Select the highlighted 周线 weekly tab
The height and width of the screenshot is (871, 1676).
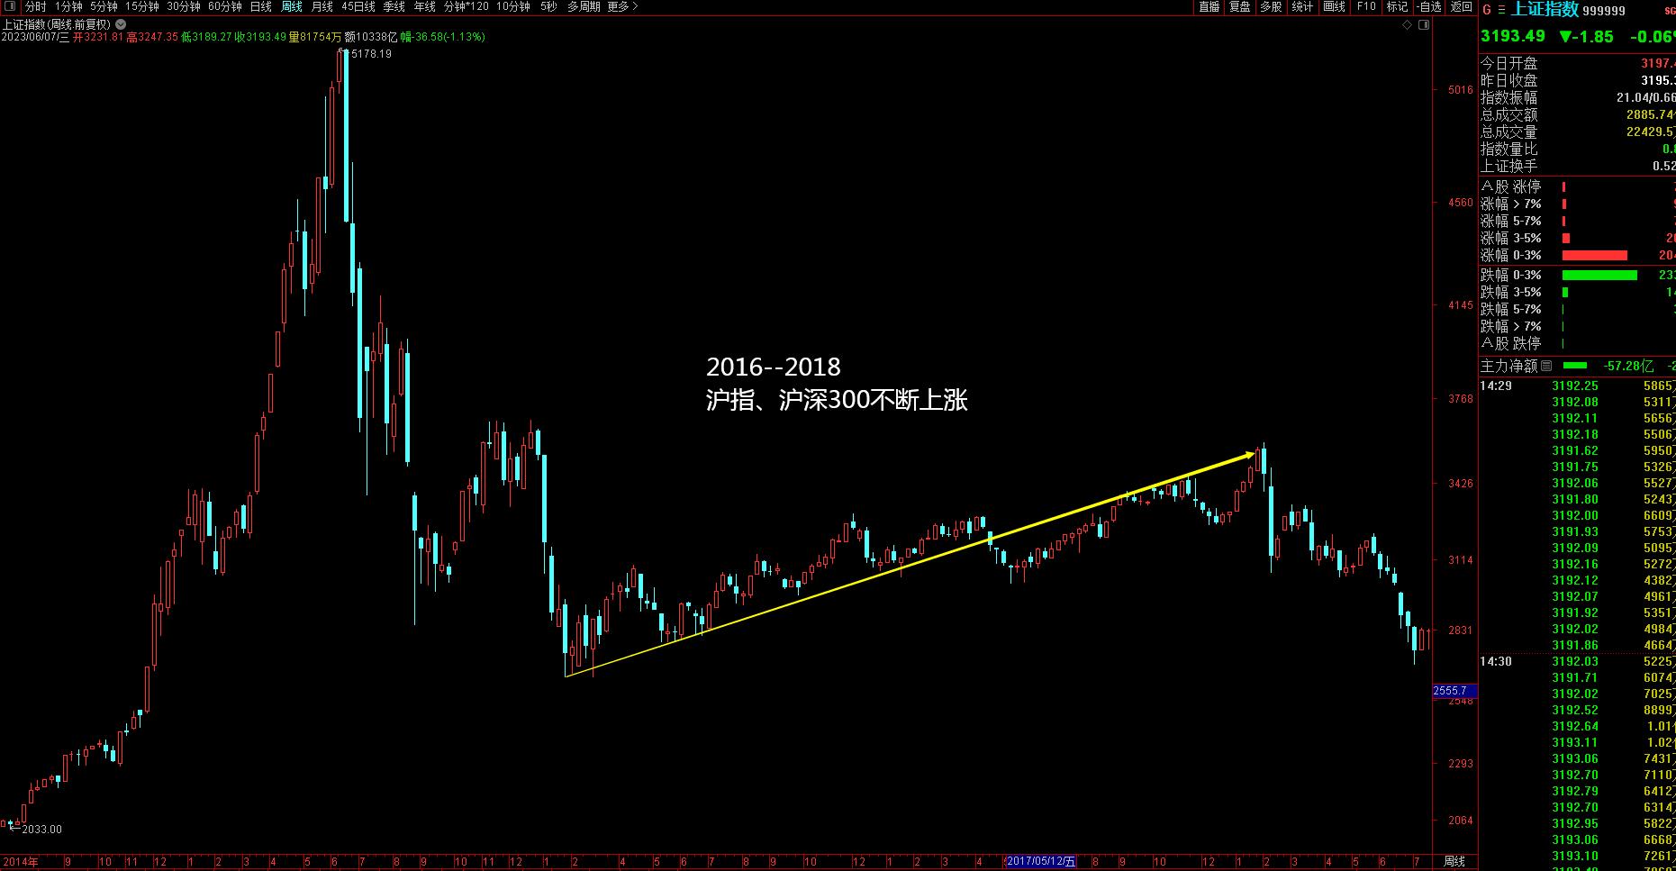click(x=292, y=6)
